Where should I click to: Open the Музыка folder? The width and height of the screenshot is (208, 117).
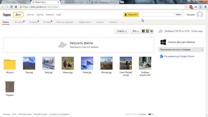click(x=10, y=64)
